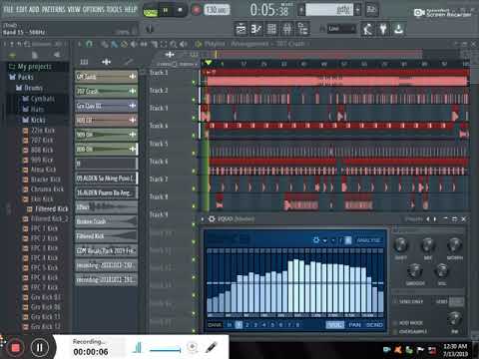Screen dimensions: 479x359
Task: Select band bank 1 in EQUO
Action: pyautogui.click(x=239, y=325)
